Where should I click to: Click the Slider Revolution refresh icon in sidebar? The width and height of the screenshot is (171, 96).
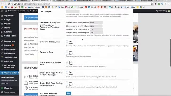pyautogui.click(x=2, y=73)
